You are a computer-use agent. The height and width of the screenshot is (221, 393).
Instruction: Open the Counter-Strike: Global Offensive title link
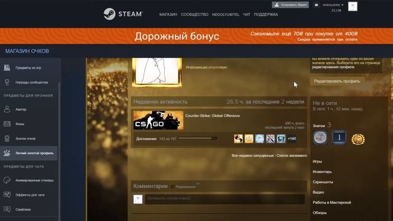click(x=212, y=116)
